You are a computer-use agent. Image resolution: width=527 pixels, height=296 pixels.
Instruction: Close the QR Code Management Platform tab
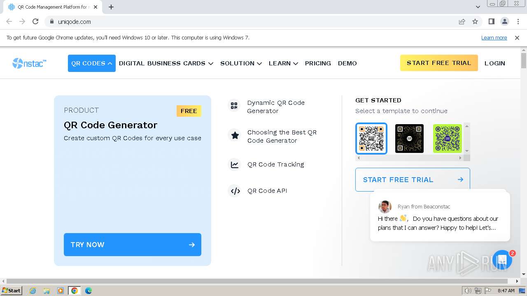(x=96, y=7)
